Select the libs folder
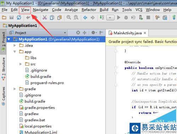This screenshot has width=177, height=134. 31,58
